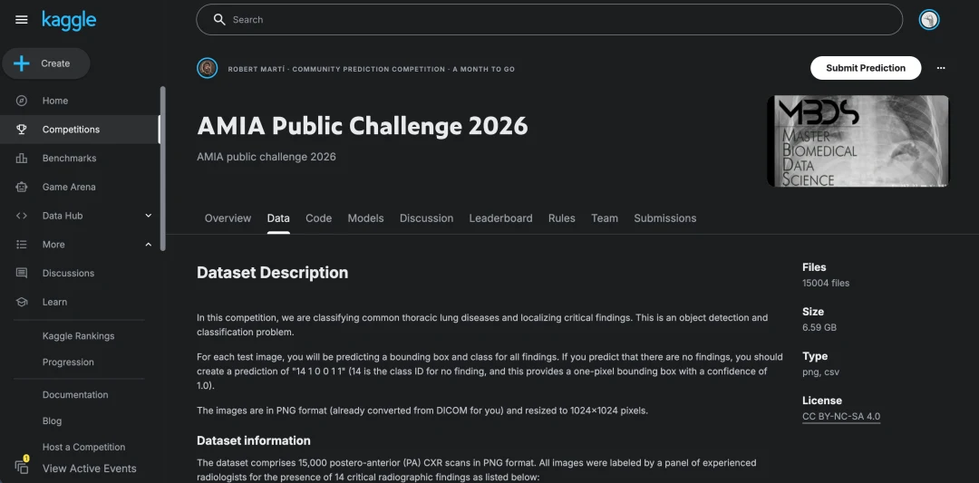The image size is (979, 483).
Task: Click Host a Competition link
Action: (x=83, y=447)
